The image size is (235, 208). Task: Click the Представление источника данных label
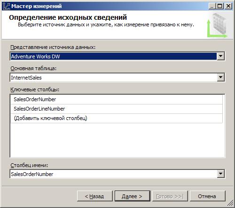tap(53, 47)
